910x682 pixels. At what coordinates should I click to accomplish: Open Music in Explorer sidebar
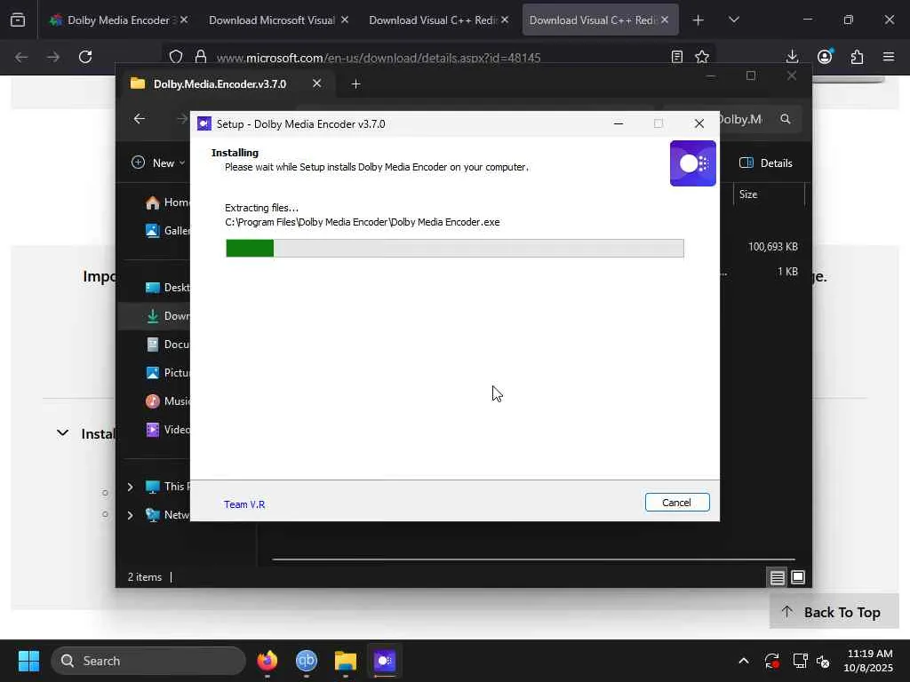click(167, 401)
